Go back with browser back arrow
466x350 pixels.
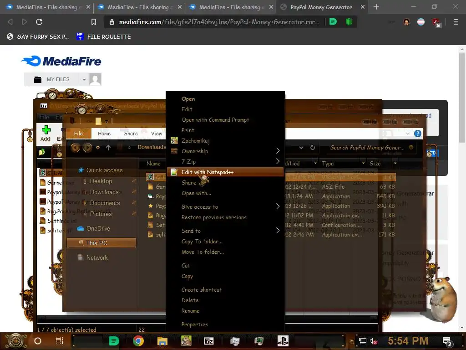(10, 22)
